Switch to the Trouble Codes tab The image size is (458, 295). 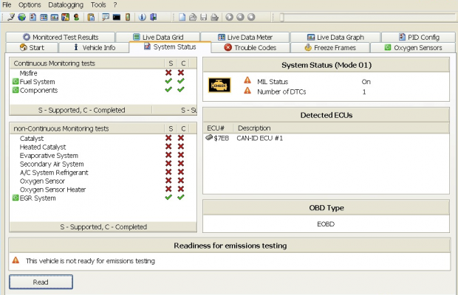(250, 48)
